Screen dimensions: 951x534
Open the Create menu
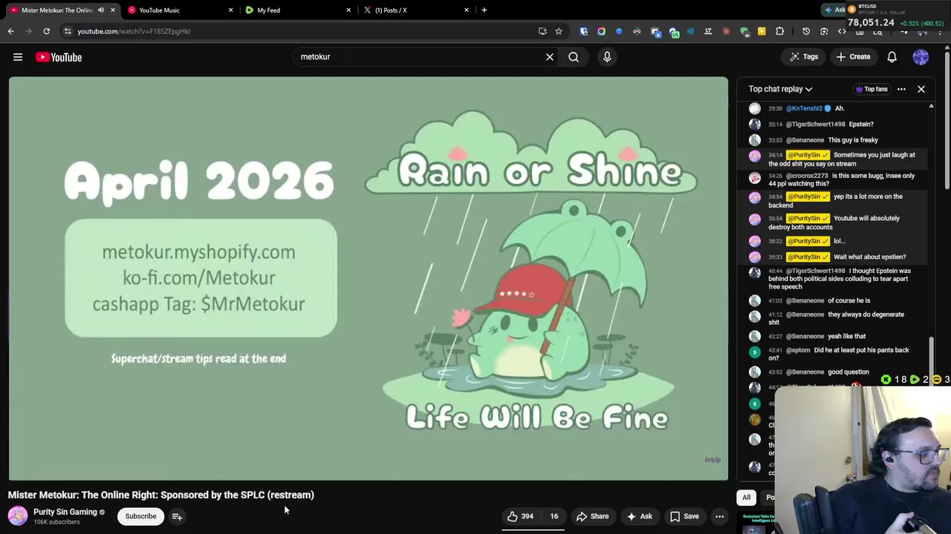(x=853, y=57)
